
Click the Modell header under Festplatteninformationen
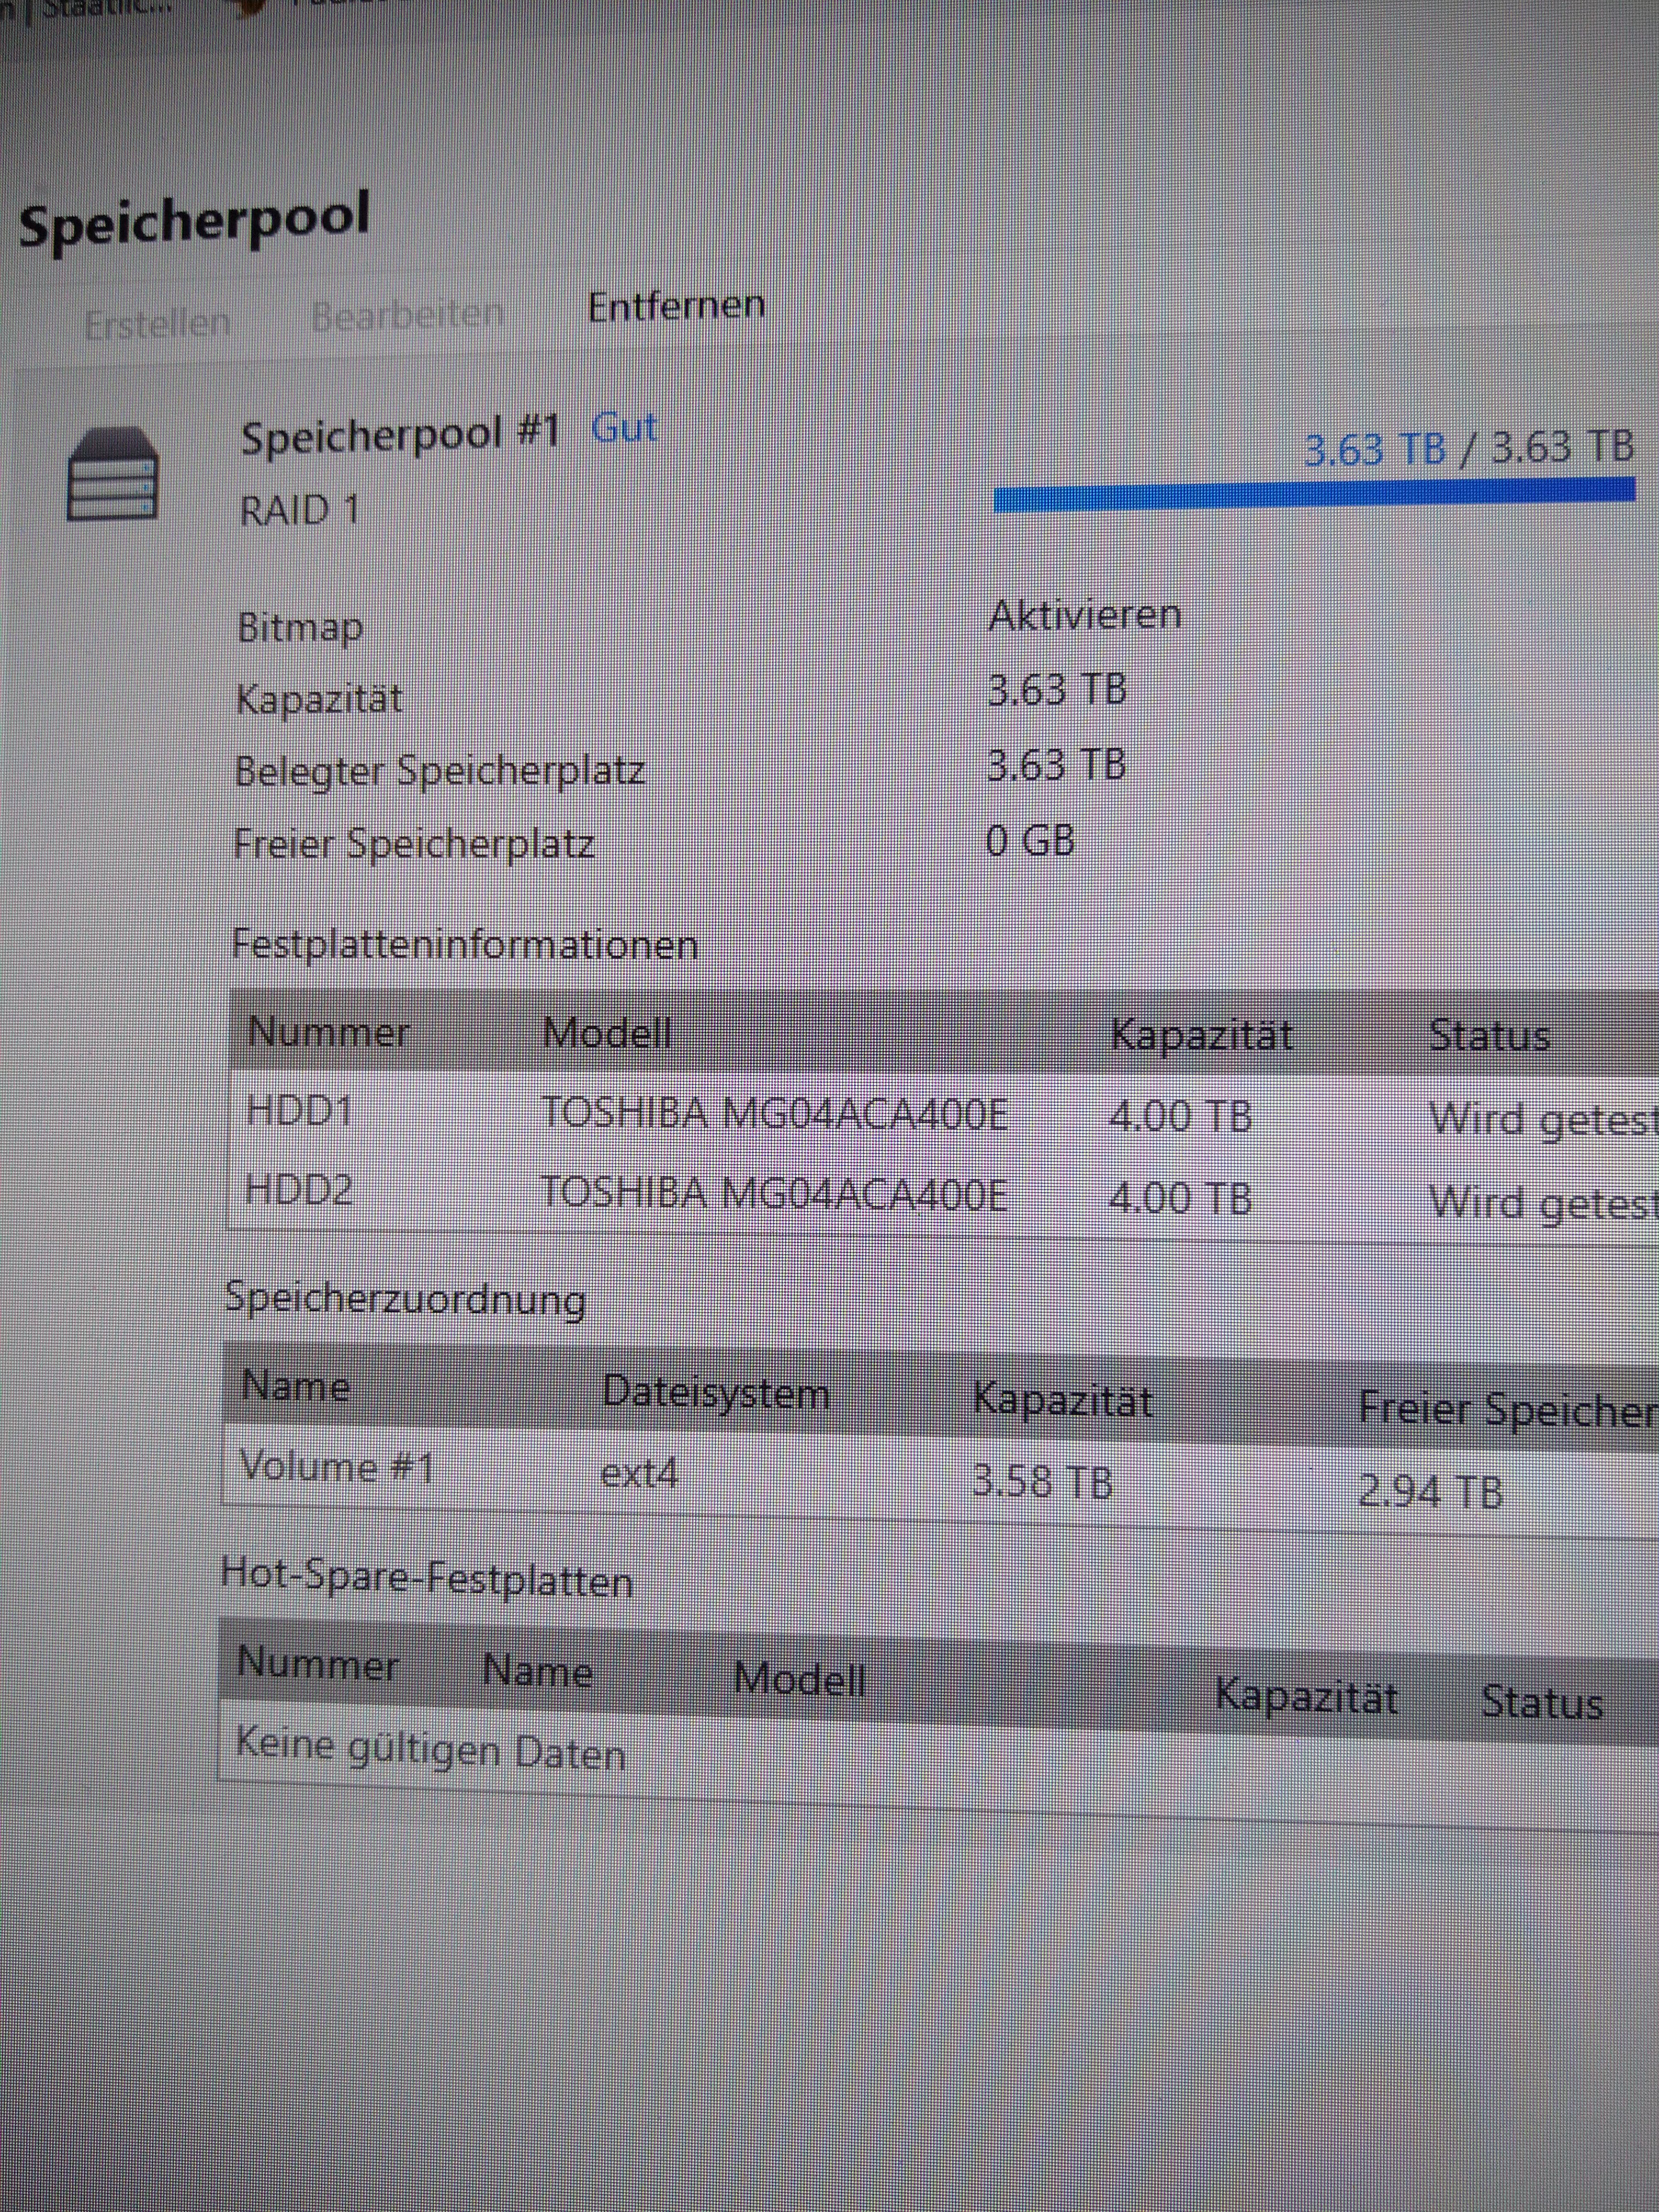point(606,1032)
